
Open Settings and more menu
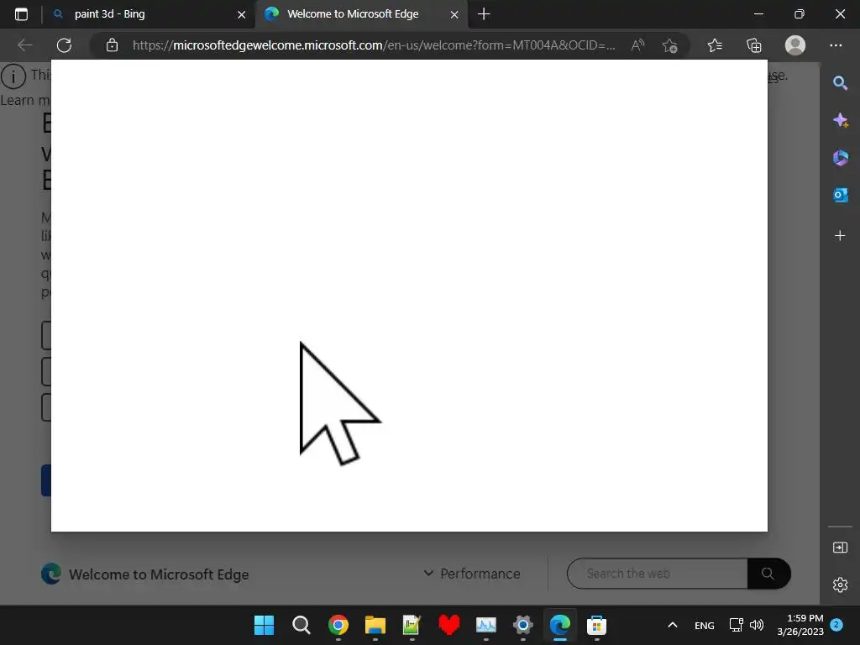(836, 45)
